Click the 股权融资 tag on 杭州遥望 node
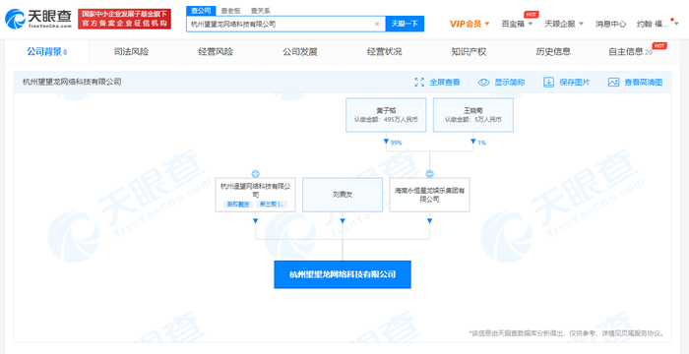This screenshot has width=689, height=354. point(238,204)
